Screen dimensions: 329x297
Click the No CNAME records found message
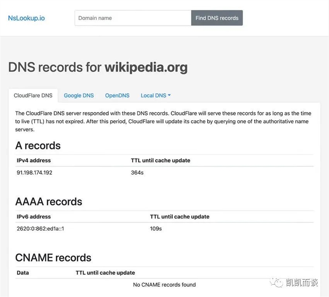pos(164,285)
